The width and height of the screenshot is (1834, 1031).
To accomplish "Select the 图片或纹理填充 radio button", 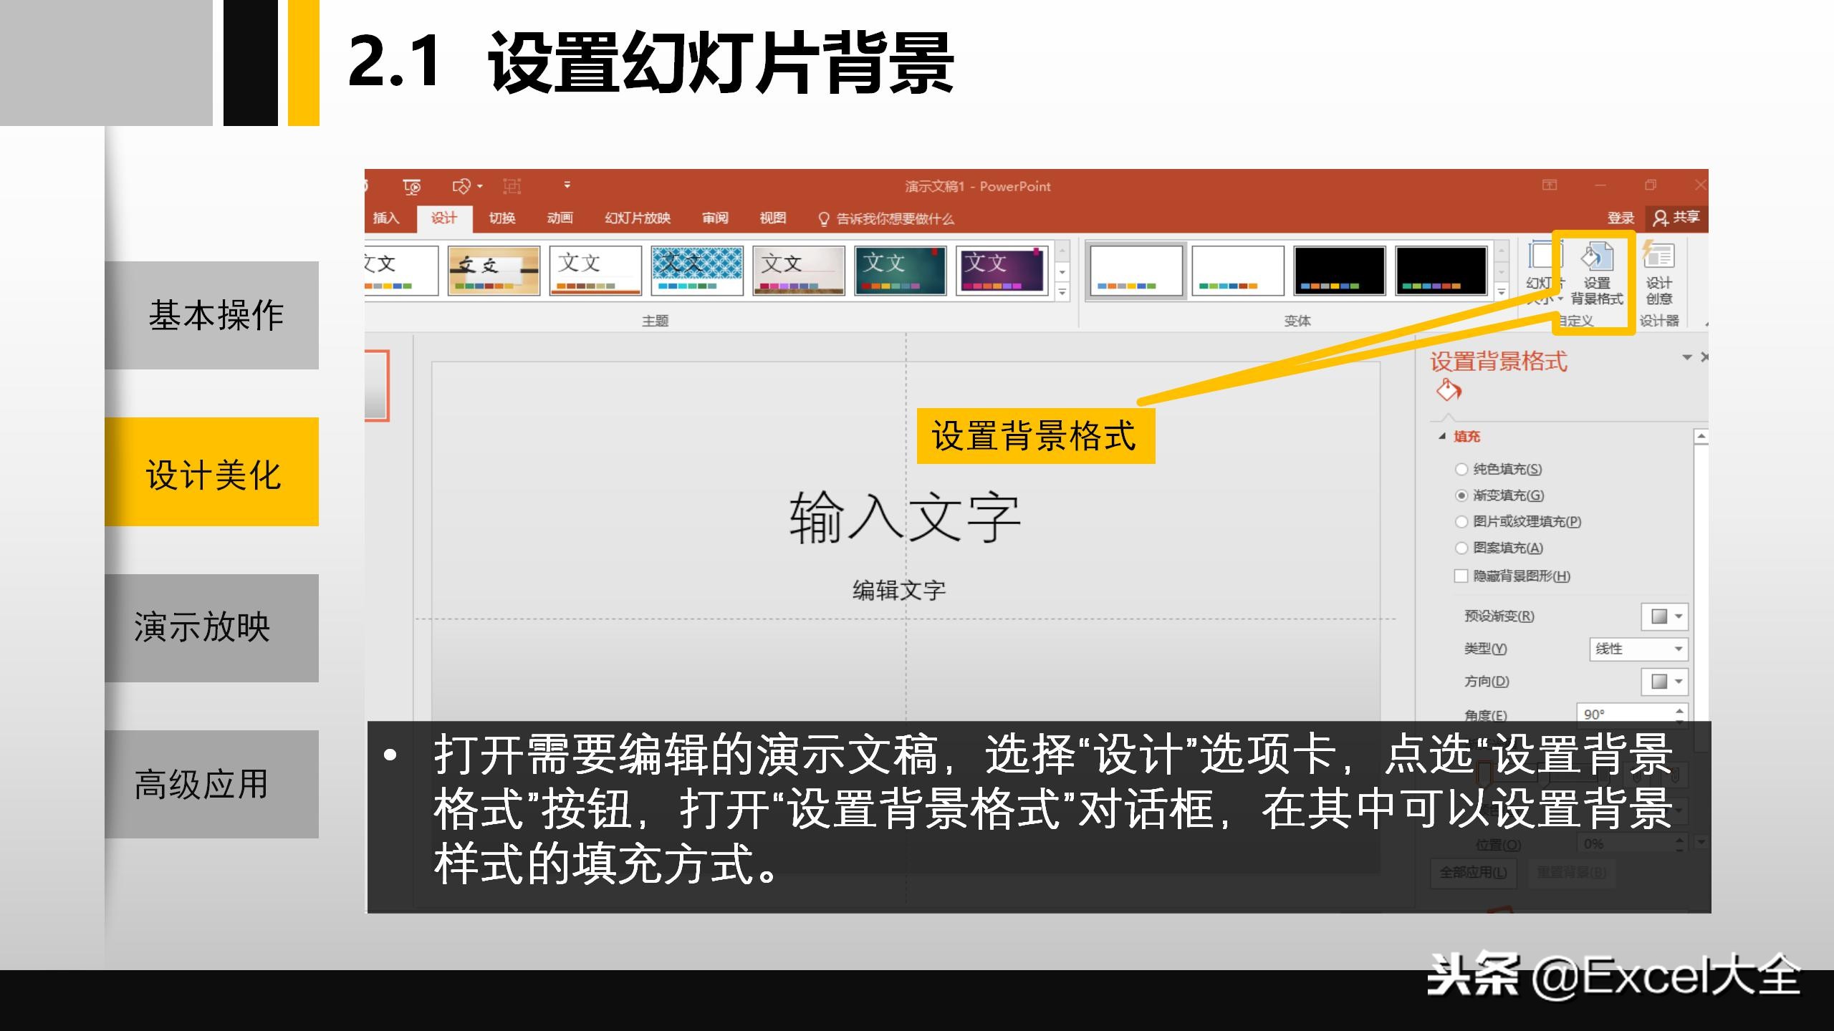I will click(1461, 522).
